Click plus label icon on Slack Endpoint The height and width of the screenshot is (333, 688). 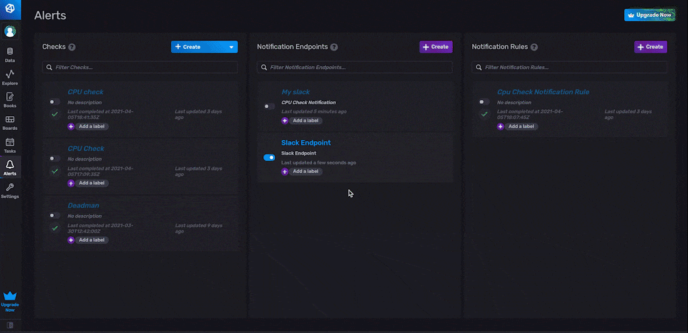tap(285, 171)
